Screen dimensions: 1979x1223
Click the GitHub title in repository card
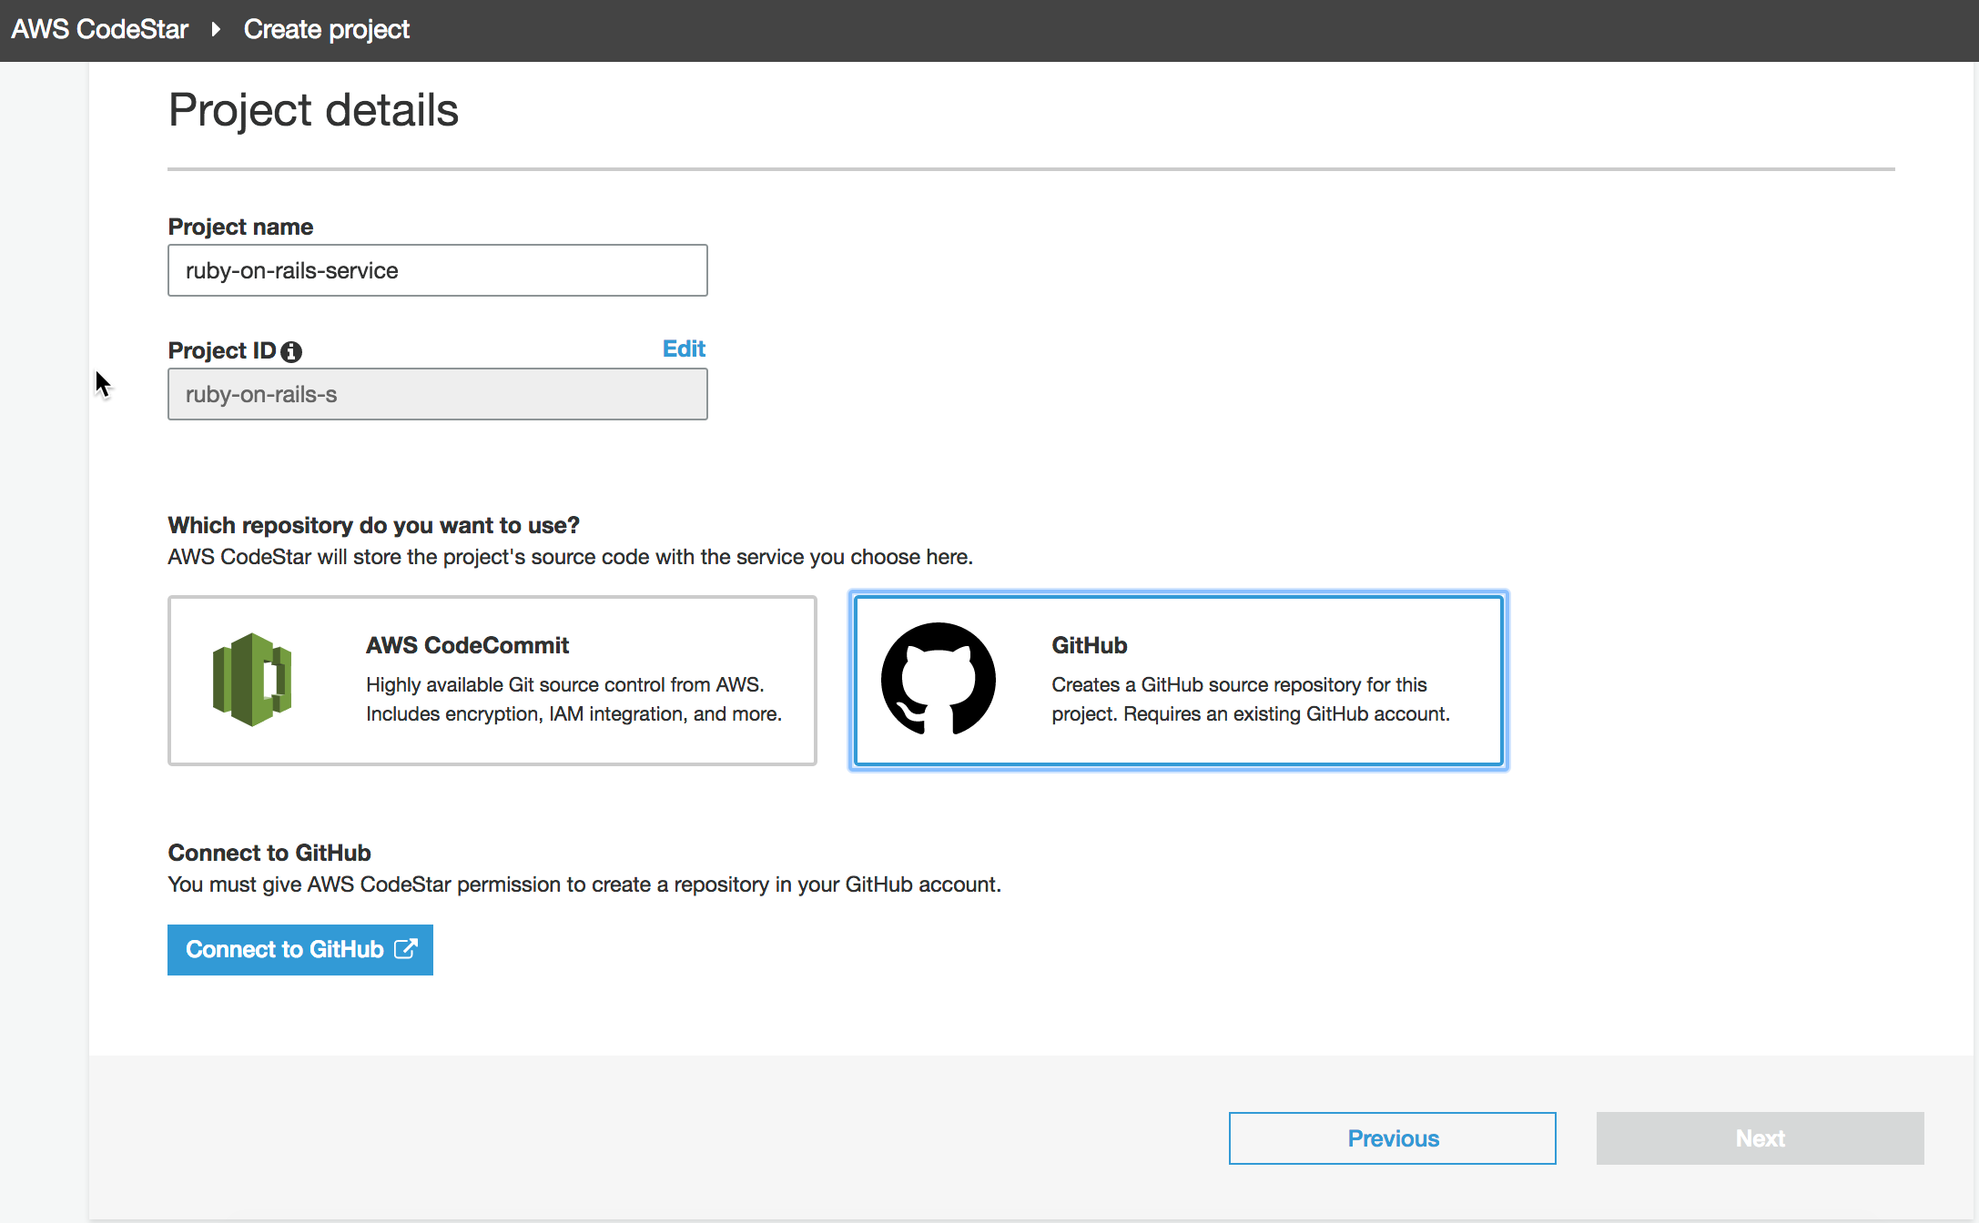(1089, 645)
